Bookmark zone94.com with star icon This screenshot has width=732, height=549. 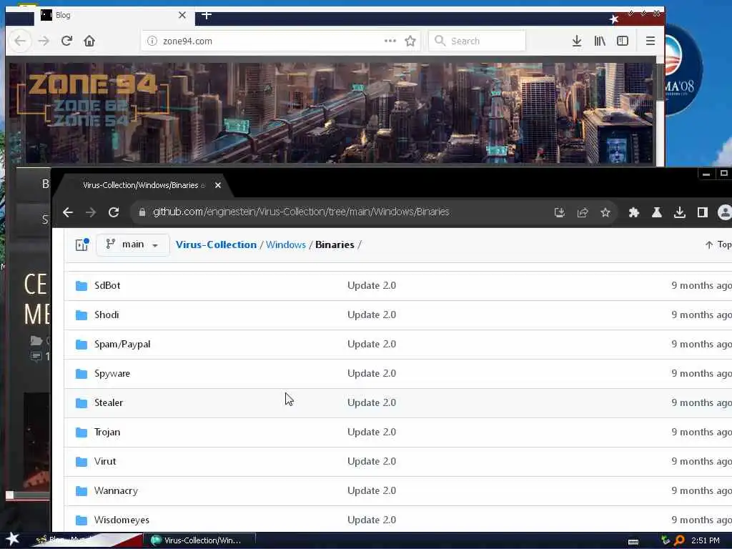click(x=410, y=41)
